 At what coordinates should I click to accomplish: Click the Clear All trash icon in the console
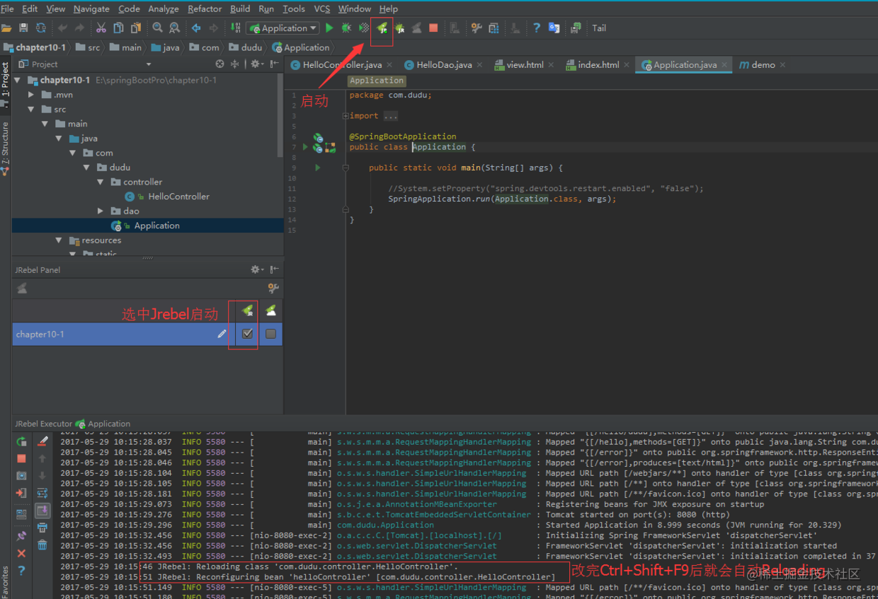pyautogui.click(x=42, y=545)
